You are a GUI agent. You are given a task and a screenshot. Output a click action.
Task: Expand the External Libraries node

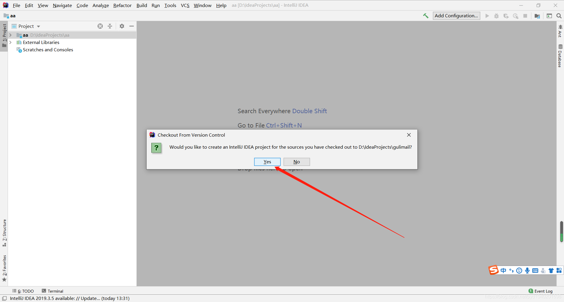click(11, 42)
